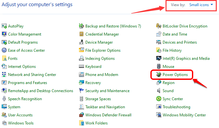Click the Mouse icon

pyautogui.click(x=159, y=67)
